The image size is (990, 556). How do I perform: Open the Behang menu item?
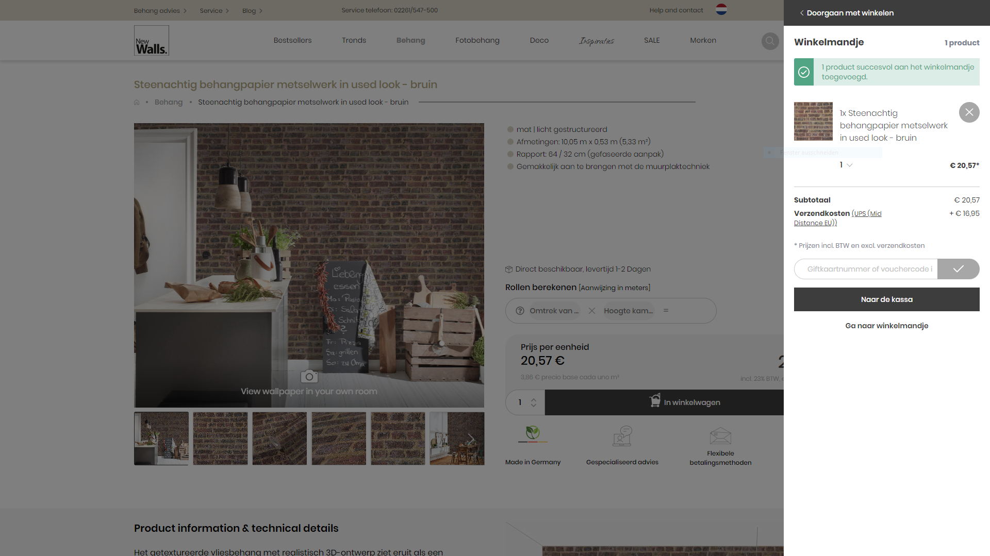(410, 40)
